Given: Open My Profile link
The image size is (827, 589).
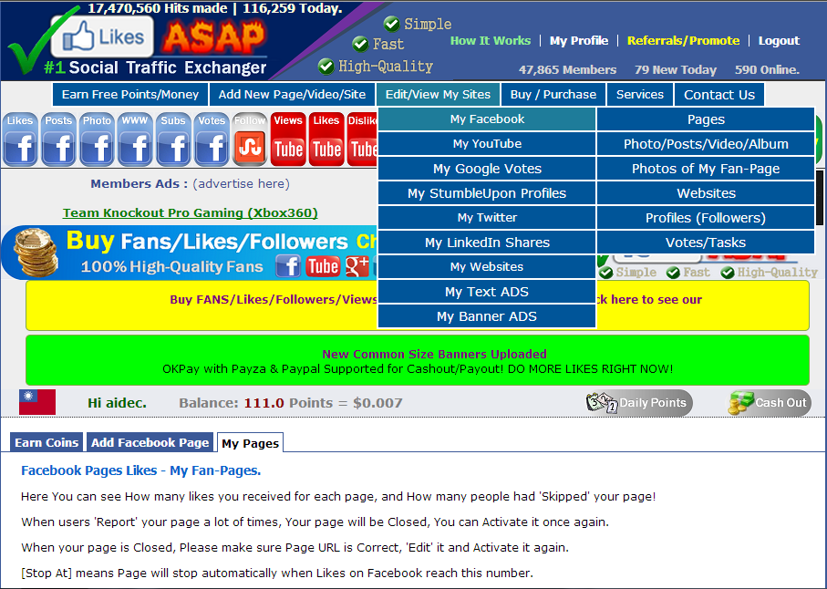Looking at the screenshot, I should [579, 41].
